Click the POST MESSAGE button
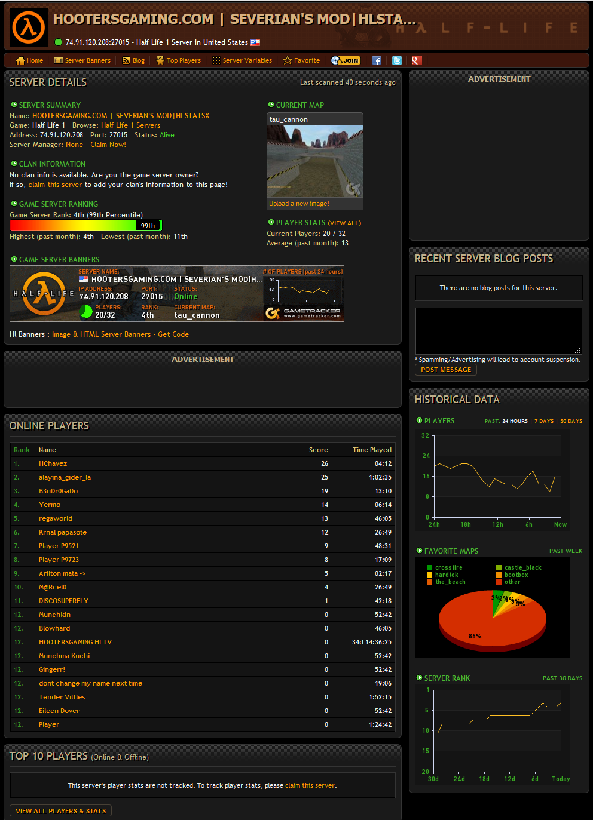 click(x=445, y=370)
